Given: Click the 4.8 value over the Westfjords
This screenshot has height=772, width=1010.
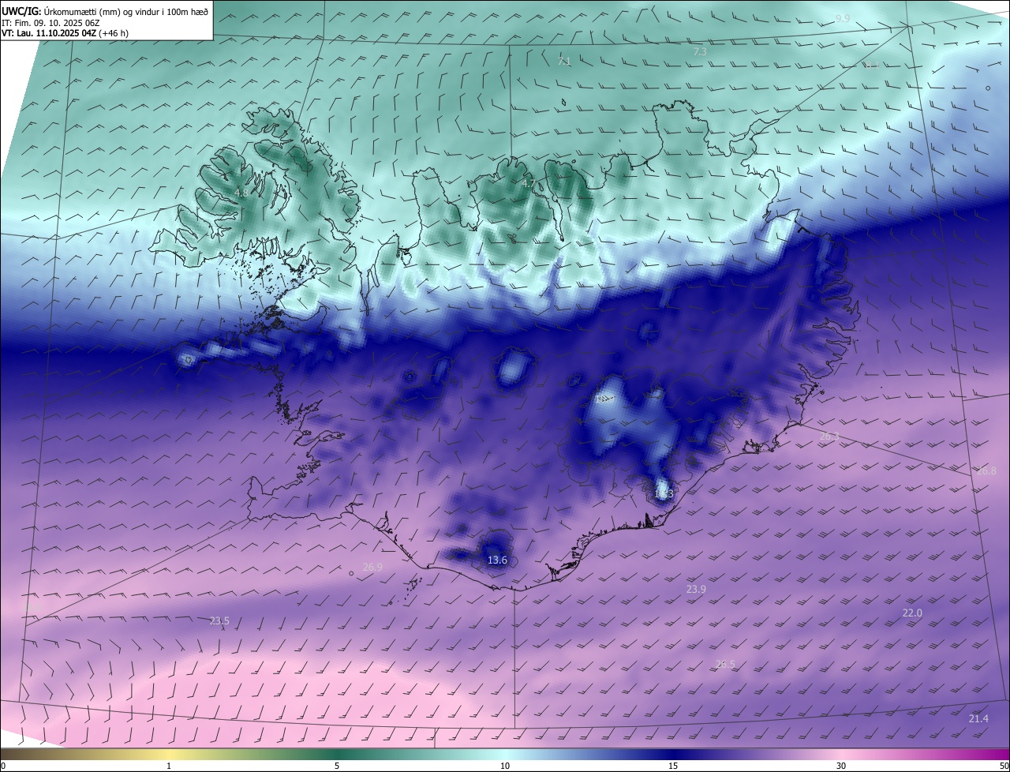Looking at the screenshot, I should [x=241, y=193].
